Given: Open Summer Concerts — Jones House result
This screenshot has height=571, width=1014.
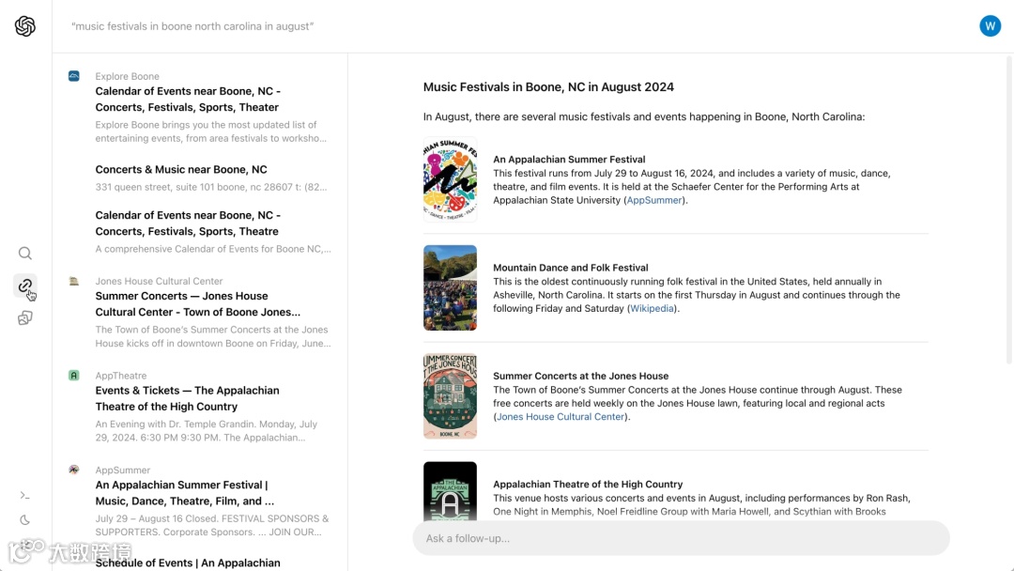Looking at the screenshot, I should pos(198,304).
